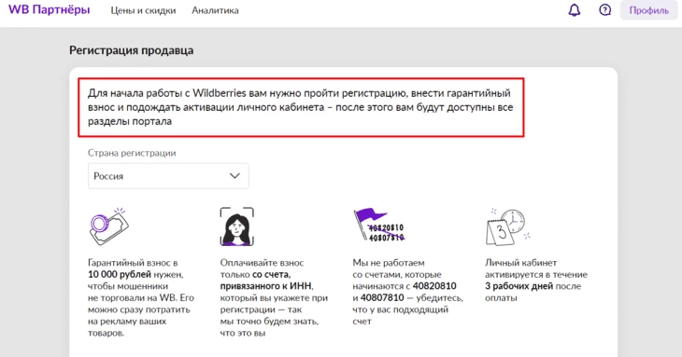Open the Цены и скидки menu
The height and width of the screenshot is (357, 682).
(x=143, y=10)
